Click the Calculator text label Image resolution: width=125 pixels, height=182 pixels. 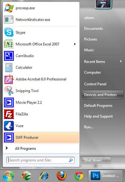click(24, 67)
